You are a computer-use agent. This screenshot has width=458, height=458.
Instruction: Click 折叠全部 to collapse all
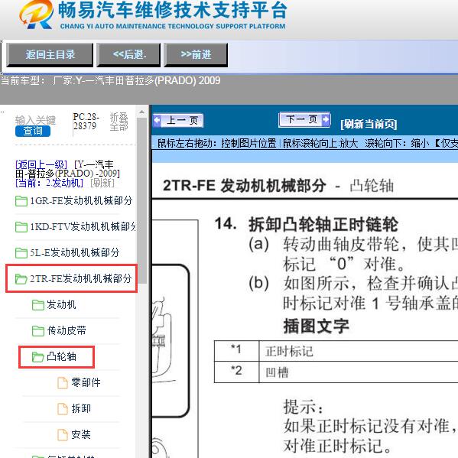click(x=119, y=122)
